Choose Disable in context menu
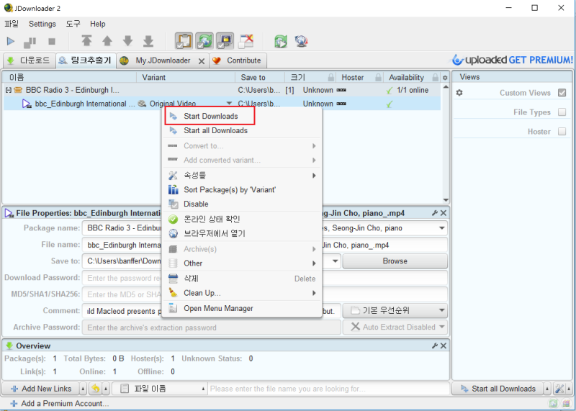Image resolution: width=576 pixels, height=411 pixels. tap(242, 204)
